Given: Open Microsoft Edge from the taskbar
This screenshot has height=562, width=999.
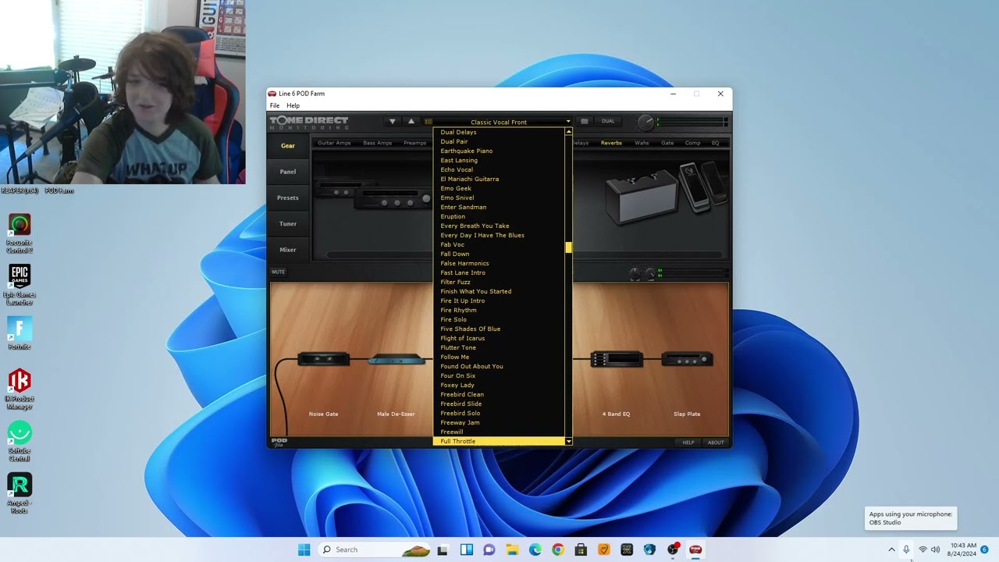Looking at the screenshot, I should (x=535, y=550).
